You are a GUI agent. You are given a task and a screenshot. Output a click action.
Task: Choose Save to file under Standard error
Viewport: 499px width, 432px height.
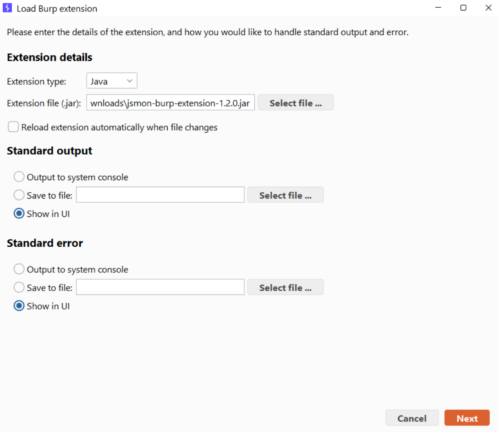pos(19,288)
